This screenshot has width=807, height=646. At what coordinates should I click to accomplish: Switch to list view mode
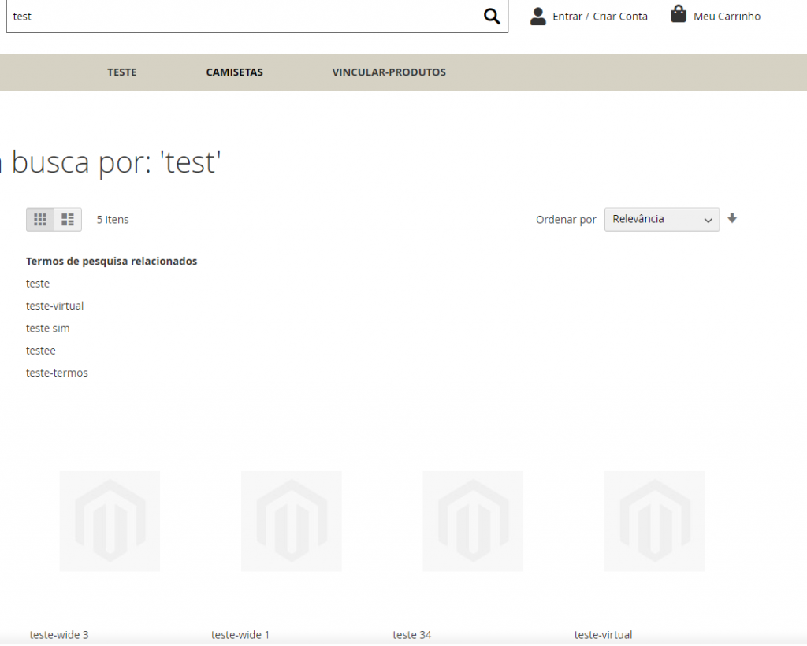tap(68, 220)
